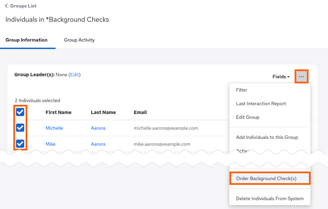
Task: Open Aarons last name link for Mike
Action: (98, 144)
